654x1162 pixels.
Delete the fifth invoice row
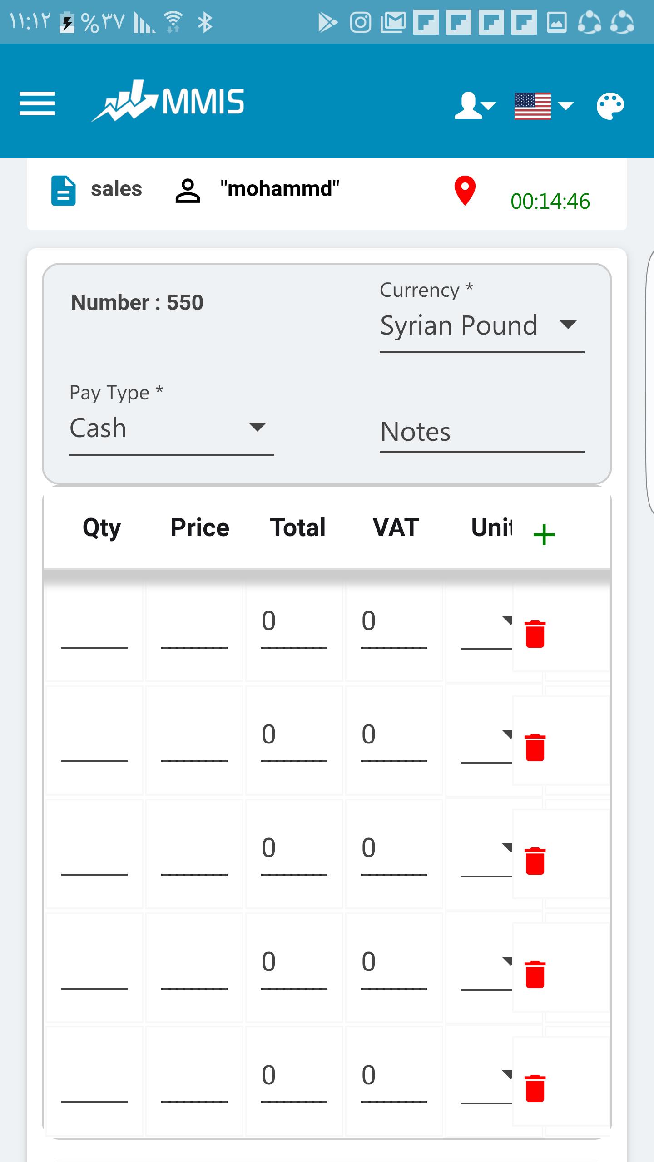click(535, 1088)
